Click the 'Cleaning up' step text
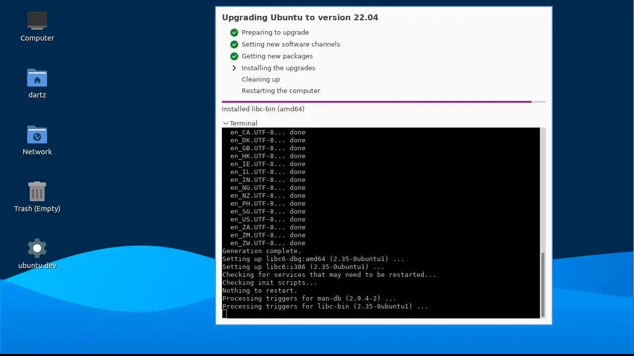This screenshot has height=356, width=634. coord(261,80)
